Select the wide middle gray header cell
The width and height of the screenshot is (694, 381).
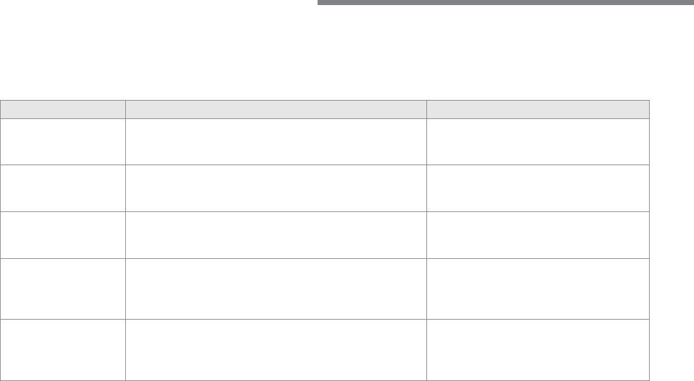tap(276, 109)
